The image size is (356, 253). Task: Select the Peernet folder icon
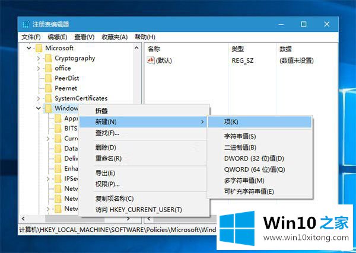click(49, 88)
